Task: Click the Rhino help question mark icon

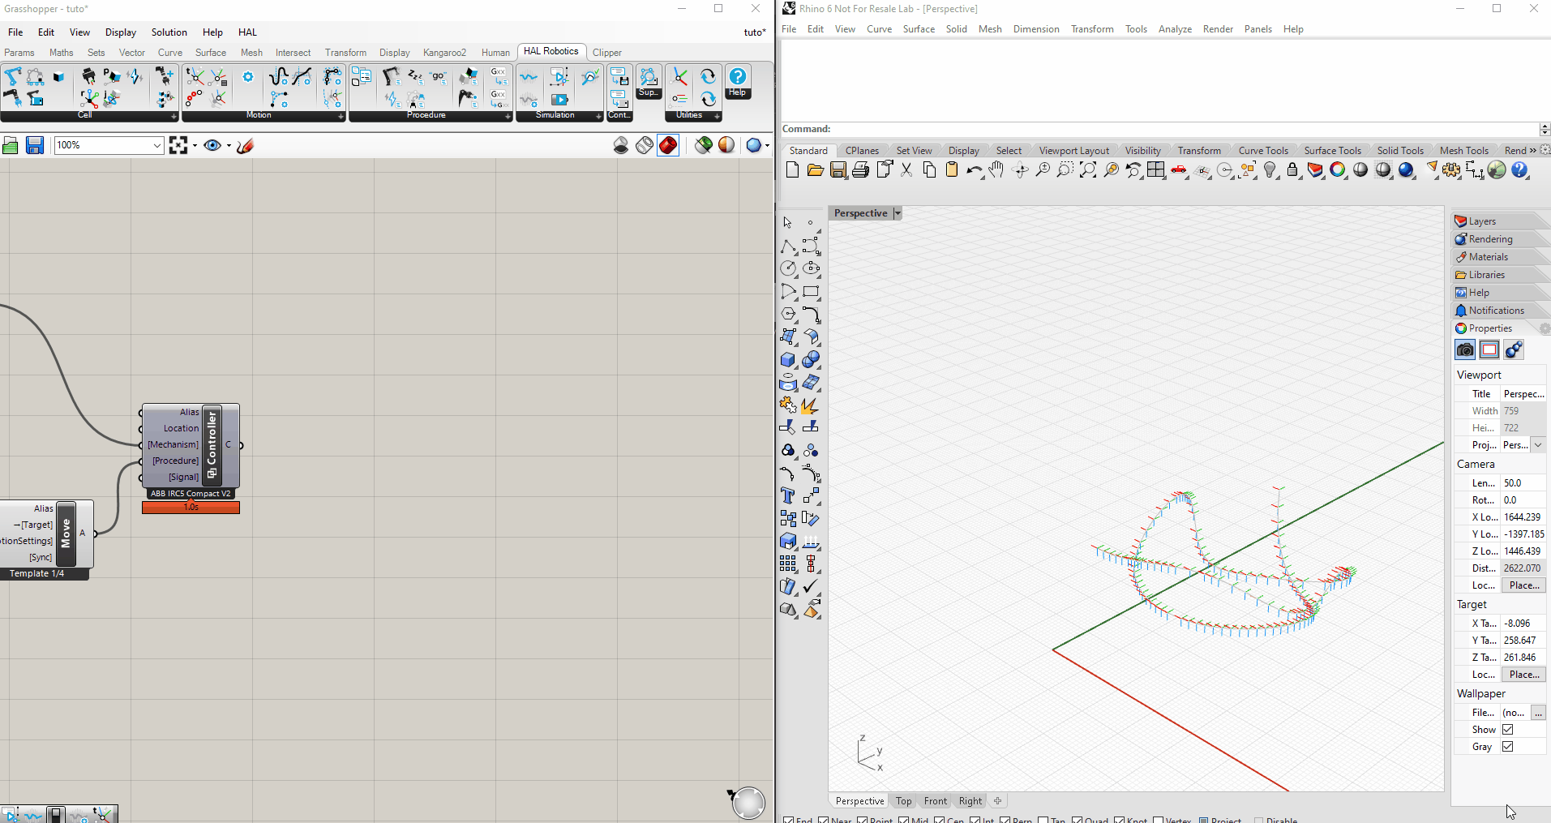Action: click(x=1519, y=169)
